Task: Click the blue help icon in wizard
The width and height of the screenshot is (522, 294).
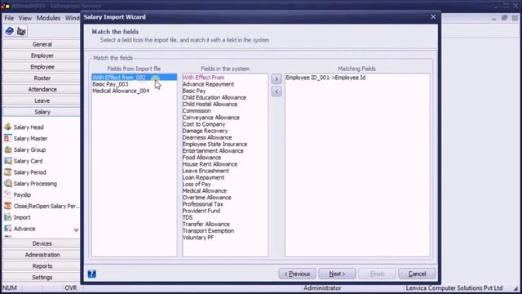Action: coord(92,274)
